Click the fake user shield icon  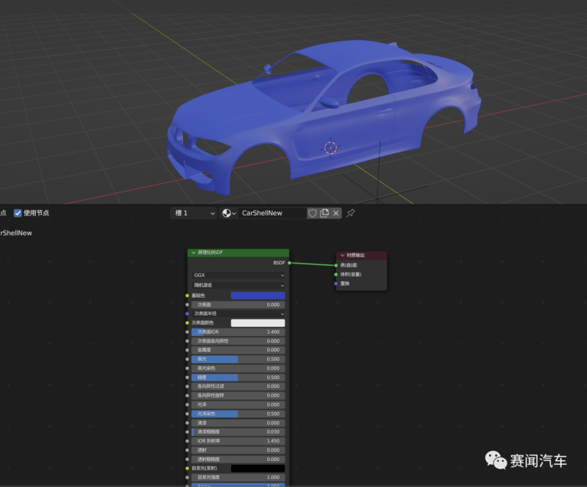[312, 213]
